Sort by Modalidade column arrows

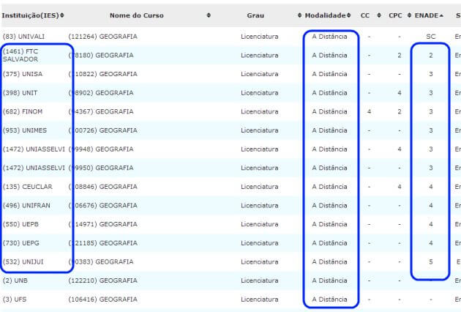(349, 15)
